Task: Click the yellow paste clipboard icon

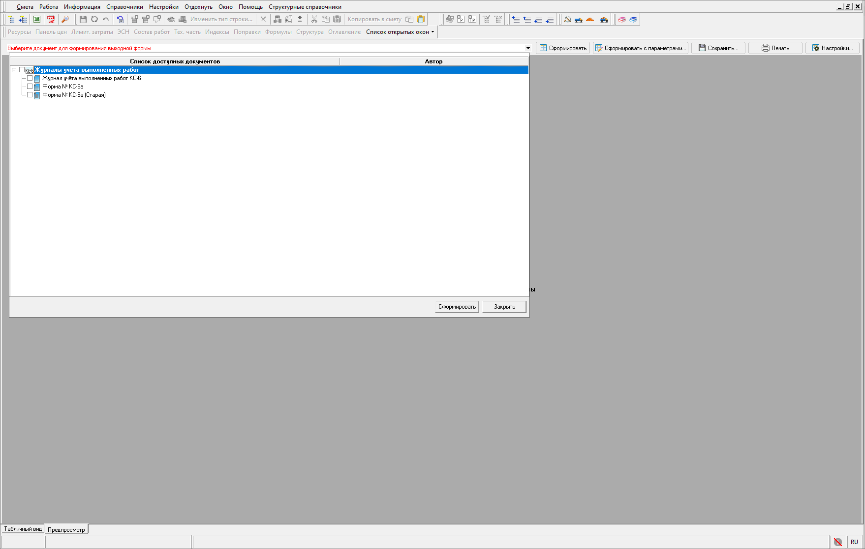Action: coord(421,19)
